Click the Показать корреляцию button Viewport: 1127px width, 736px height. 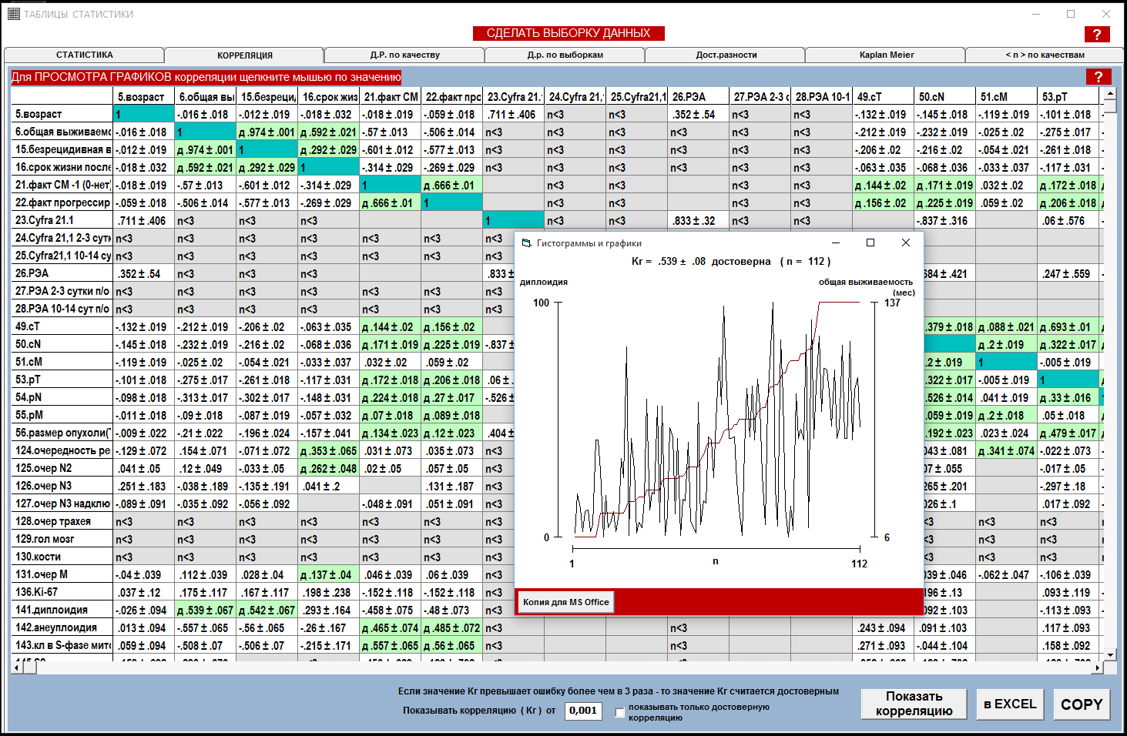coord(914,704)
